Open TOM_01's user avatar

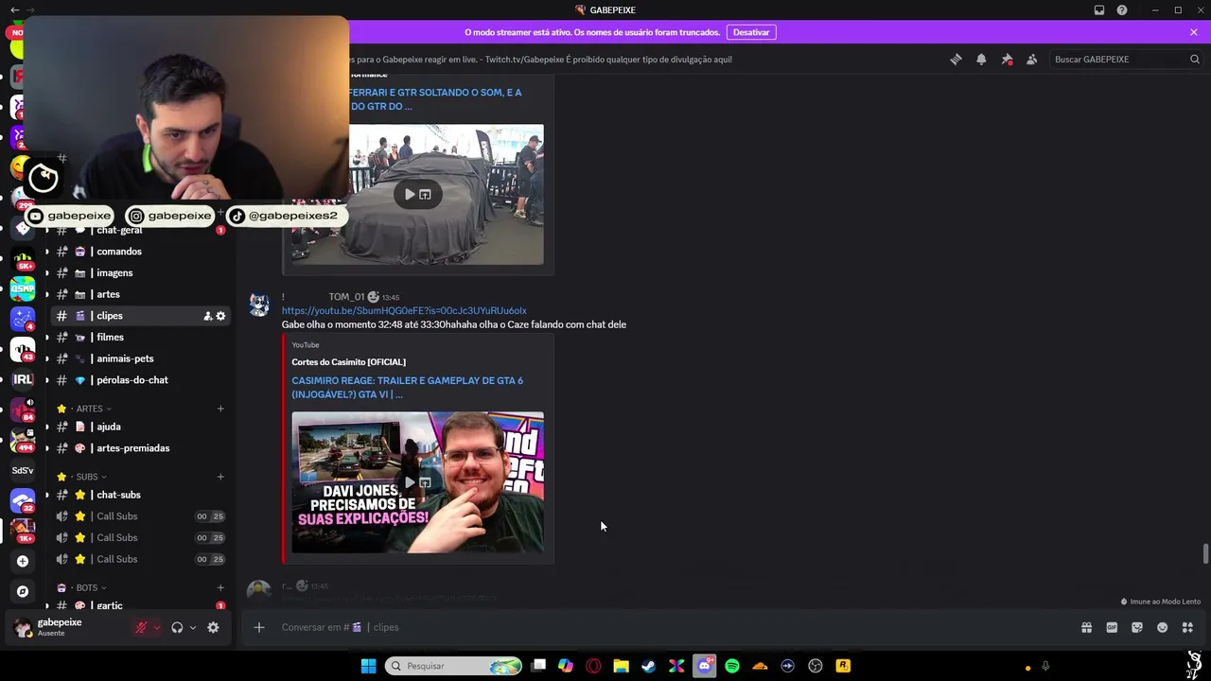pyautogui.click(x=258, y=305)
